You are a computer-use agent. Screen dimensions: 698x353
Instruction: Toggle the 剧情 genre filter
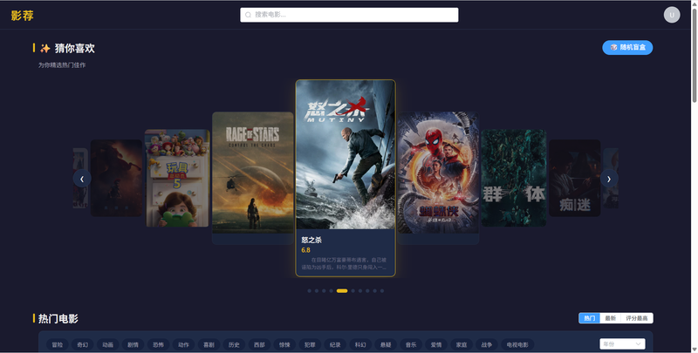pos(133,344)
